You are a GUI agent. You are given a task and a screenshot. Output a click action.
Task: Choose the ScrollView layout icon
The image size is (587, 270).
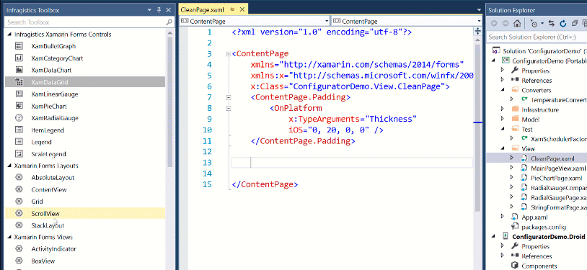click(19, 213)
